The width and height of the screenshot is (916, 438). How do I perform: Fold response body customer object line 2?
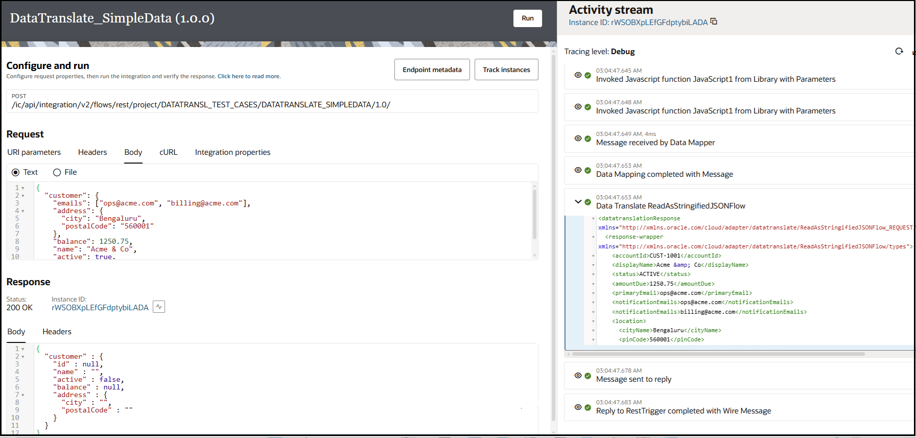(23, 357)
